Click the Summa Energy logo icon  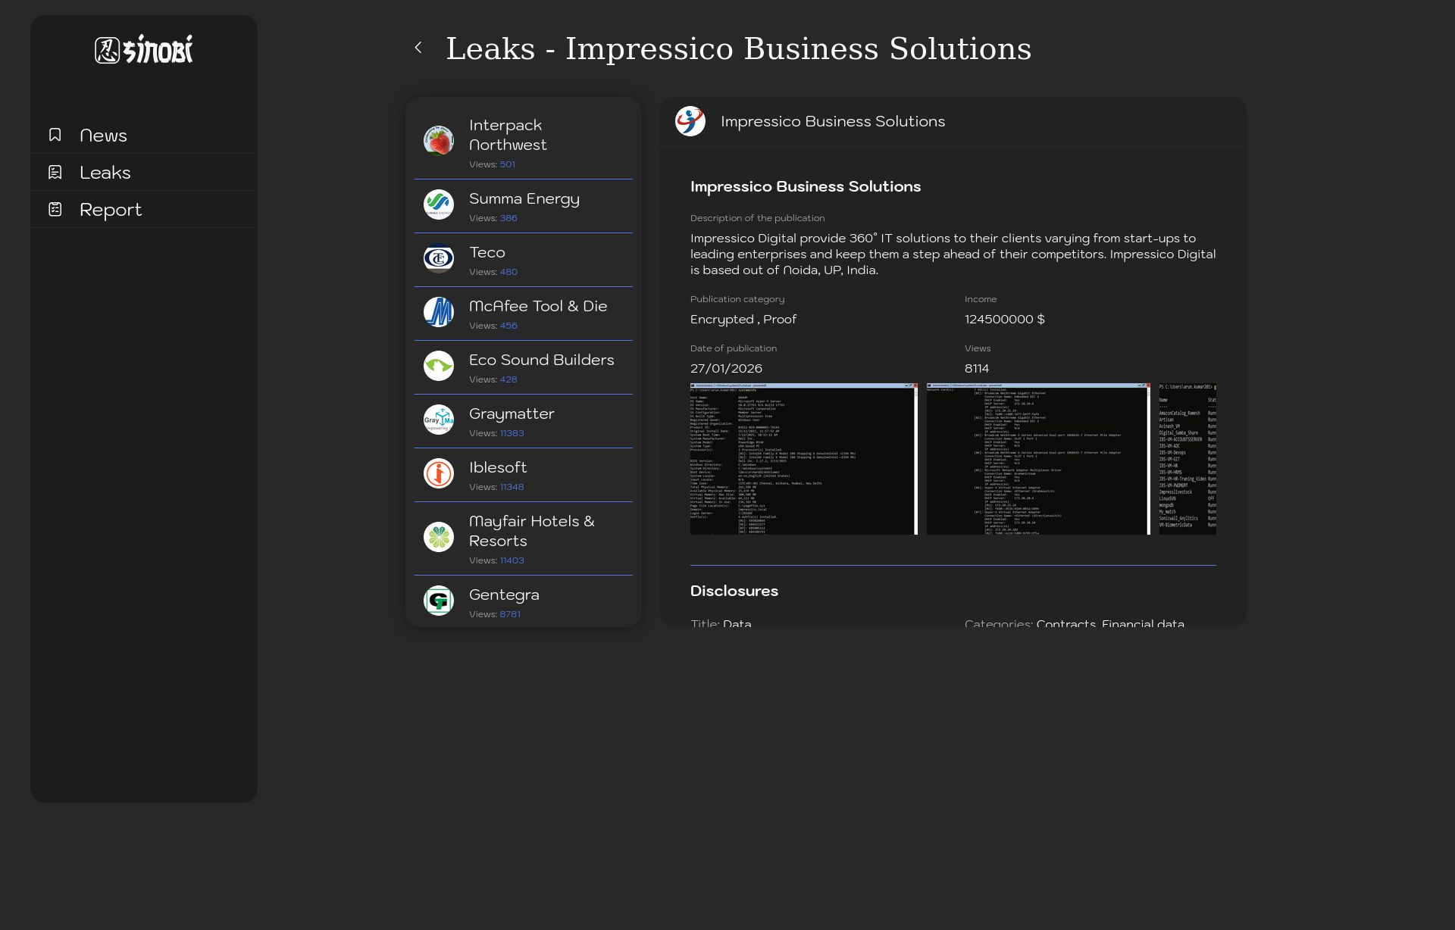pyautogui.click(x=439, y=204)
